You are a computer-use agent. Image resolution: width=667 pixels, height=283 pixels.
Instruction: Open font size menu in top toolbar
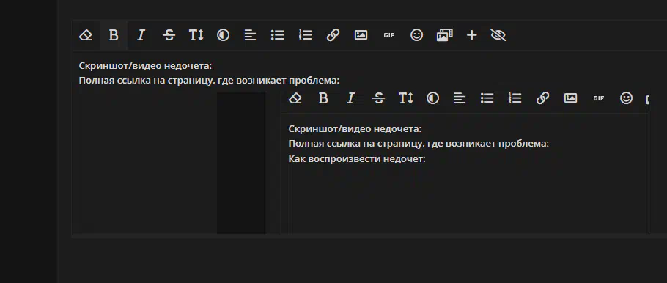[x=196, y=35]
